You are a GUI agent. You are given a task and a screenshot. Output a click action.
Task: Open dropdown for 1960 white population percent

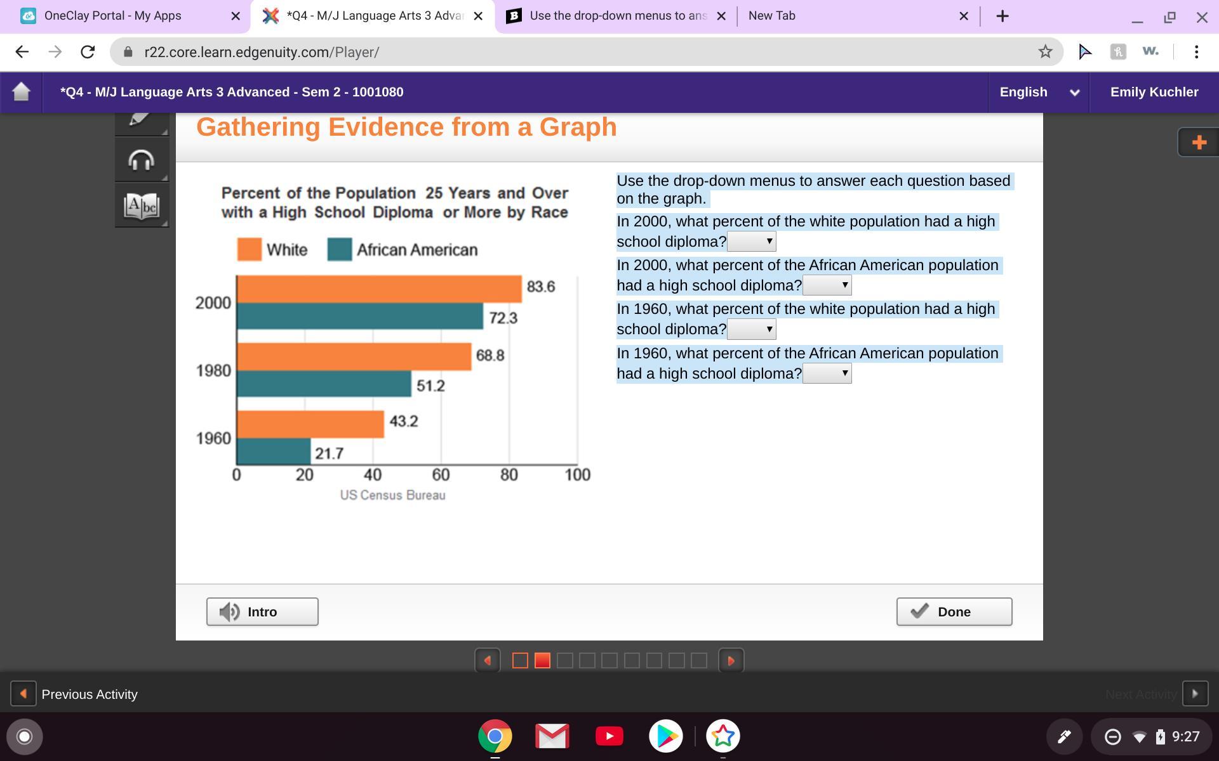click(752, 329)
